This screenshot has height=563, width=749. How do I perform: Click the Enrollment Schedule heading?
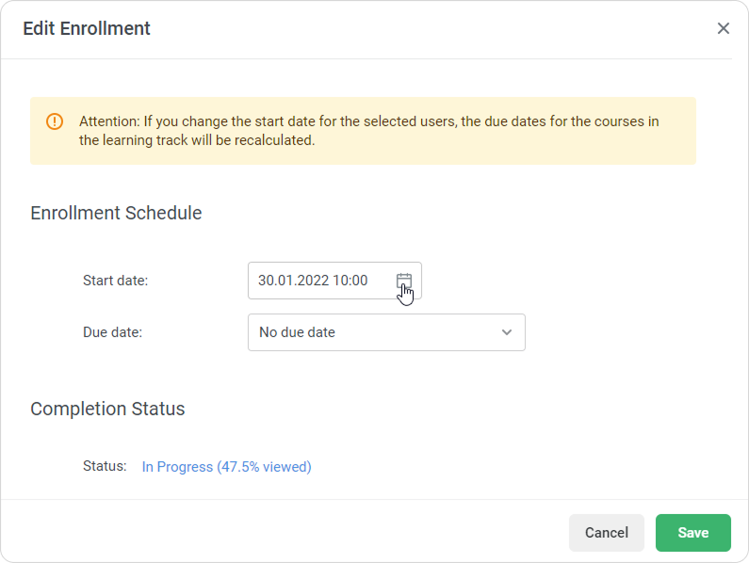point(116,213)
